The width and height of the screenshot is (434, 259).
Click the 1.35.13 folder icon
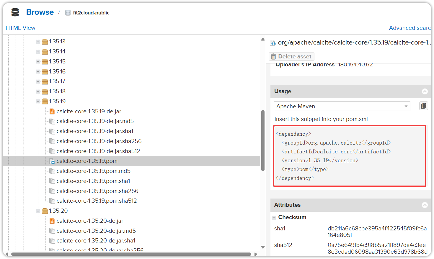point(45,42)
